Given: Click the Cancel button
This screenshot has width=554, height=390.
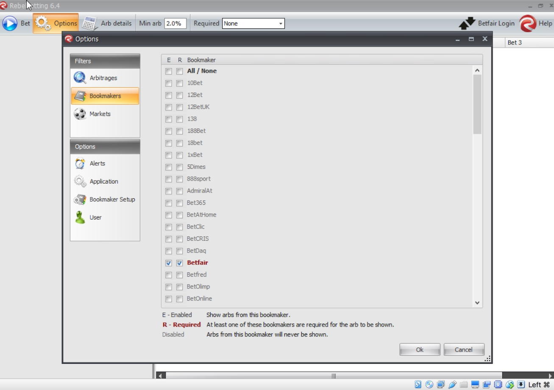Looking at the screenshot, I should coord(464,349).
